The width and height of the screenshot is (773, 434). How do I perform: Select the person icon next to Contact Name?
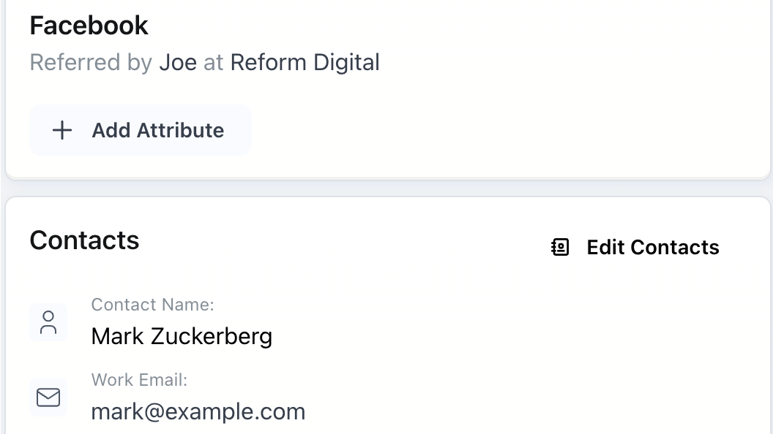click(x=48, y=322)
